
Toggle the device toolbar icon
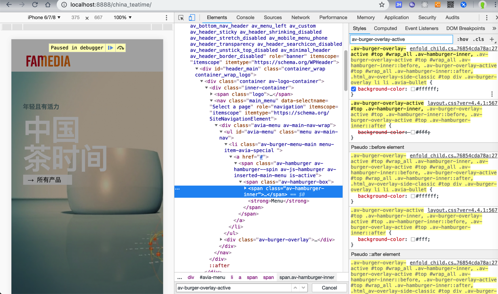[192, 18]
